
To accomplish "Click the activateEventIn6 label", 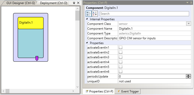I will click(98, 72).
